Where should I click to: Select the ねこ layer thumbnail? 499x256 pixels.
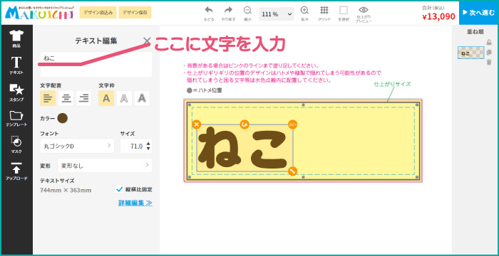point(470,53)
